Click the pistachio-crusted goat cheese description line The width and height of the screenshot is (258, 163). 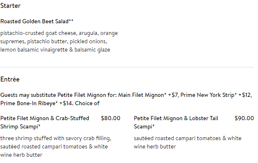[x=59, y=33]
